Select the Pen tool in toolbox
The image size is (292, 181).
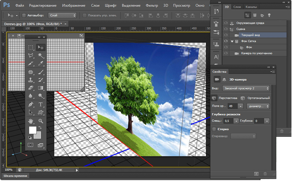coord(31,104)
